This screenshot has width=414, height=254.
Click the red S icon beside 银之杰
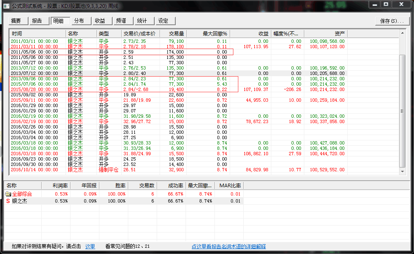tap(8, 201)
